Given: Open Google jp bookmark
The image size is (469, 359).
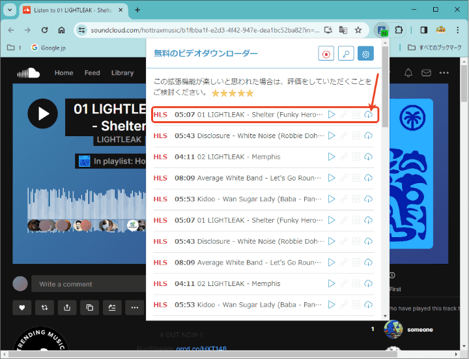Looking at the screenshot, I should pos(48,48).
